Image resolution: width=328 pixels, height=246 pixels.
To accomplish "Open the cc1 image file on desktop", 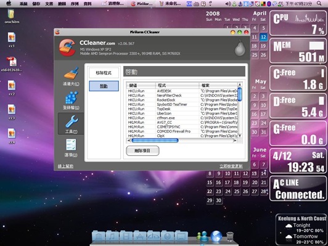I will [x=12, y=39].
